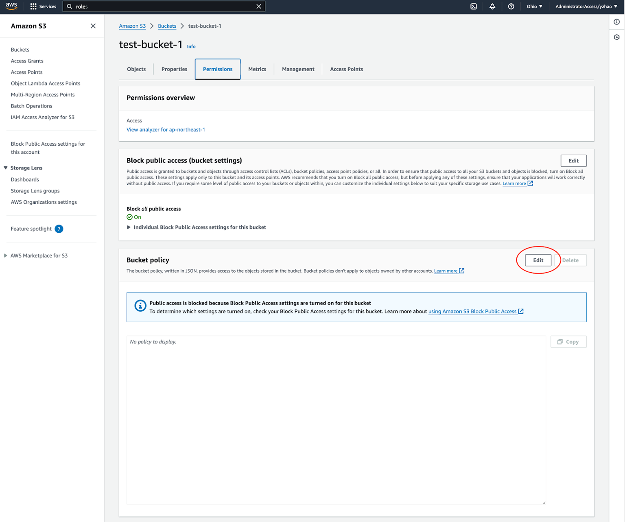The height and width of the screenshot is (522, 625).
Task: Open Learn more in Bucket policy
Action: click(x=446, y=271)
